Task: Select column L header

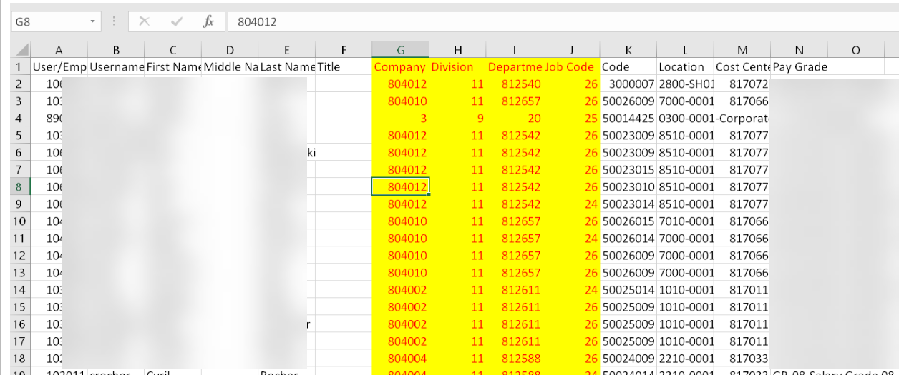Action: 685,50
